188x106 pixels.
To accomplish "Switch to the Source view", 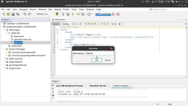I will click(x=56, y=24).
